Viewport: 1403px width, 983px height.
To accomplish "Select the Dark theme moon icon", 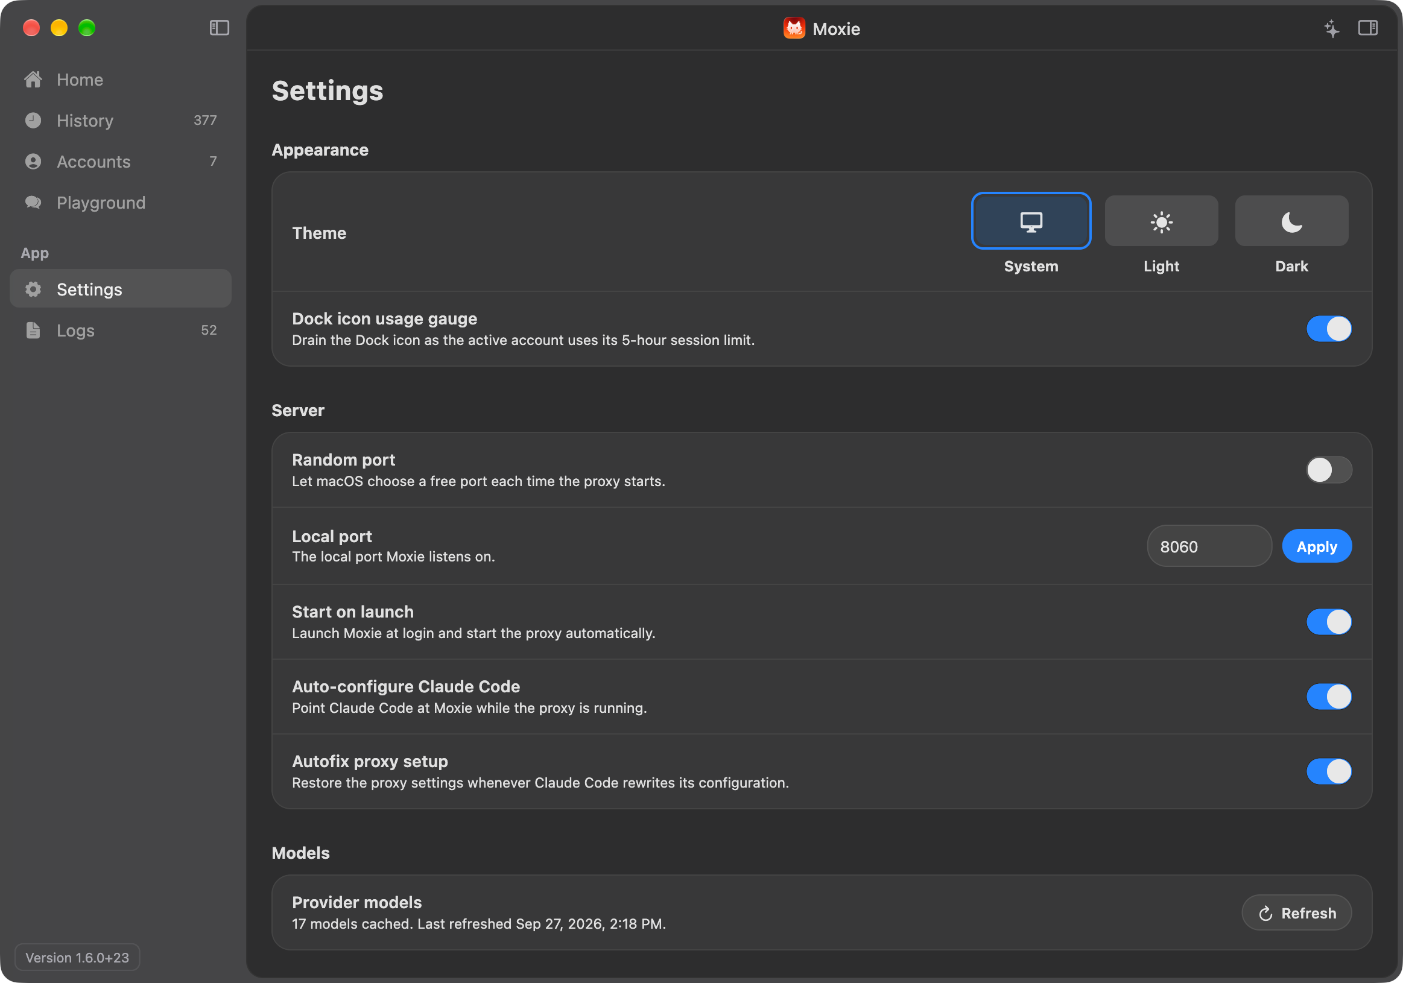I will 1291,221.
